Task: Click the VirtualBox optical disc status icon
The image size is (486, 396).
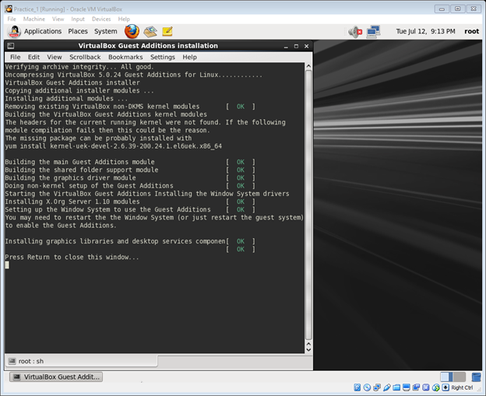Action: point(367,387)
